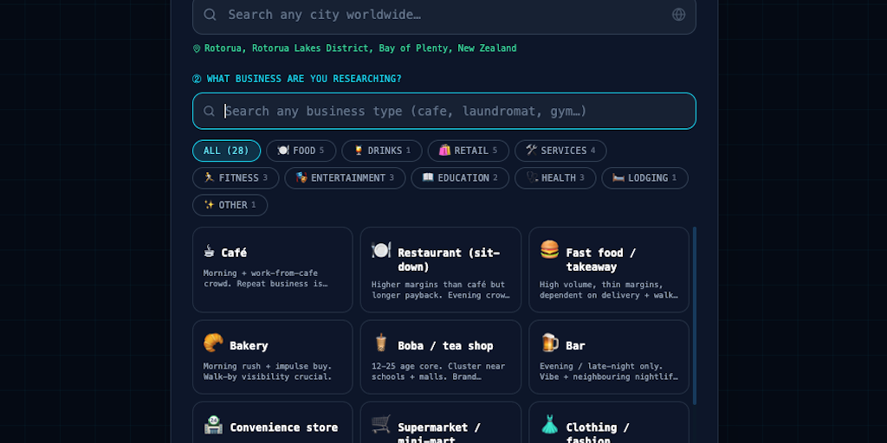Filter by the LODGING category
Viewport: 887px width, 443px height.
(644, 178)
